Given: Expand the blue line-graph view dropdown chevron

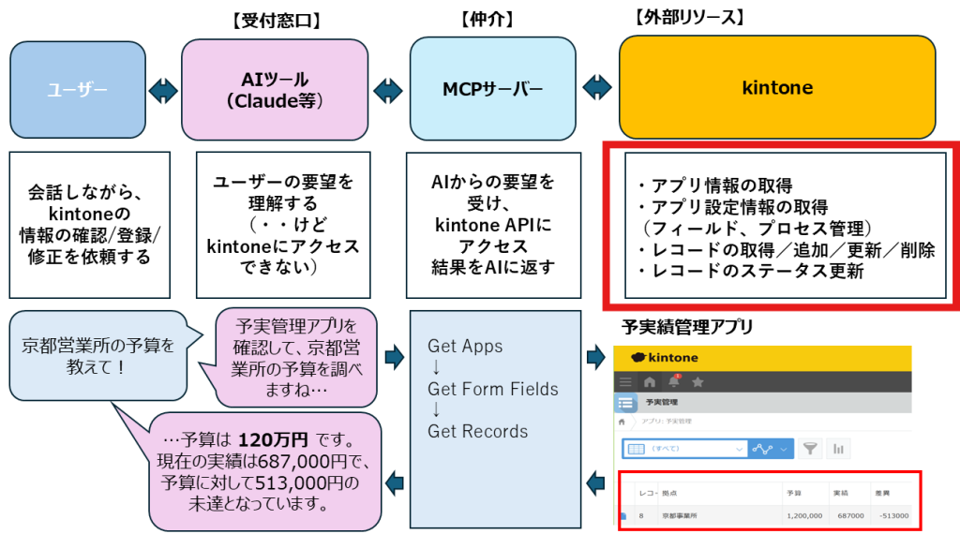Looking at the screenshot, I should (783, 449).
